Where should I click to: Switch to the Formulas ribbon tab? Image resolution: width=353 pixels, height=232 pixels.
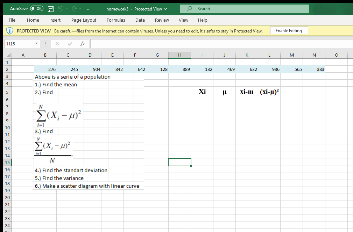pos(116,20)
